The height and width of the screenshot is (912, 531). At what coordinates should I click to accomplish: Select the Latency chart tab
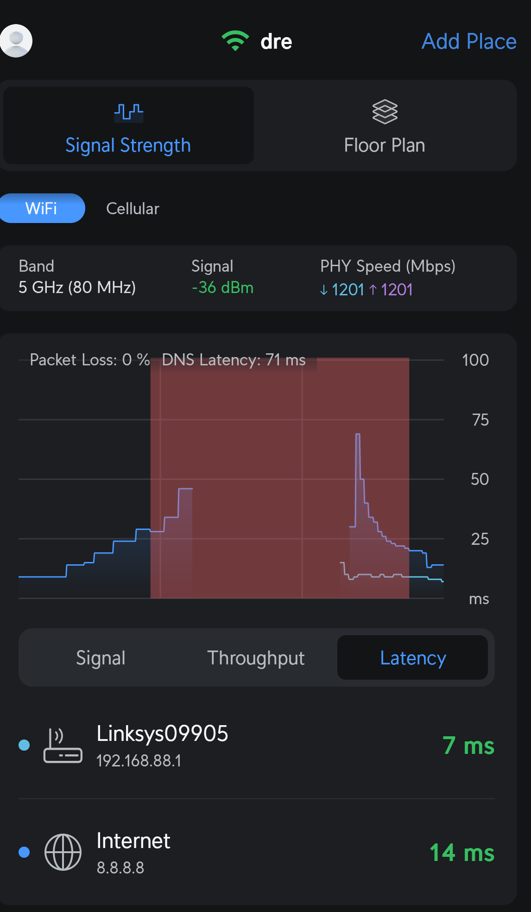click(x=412, y=658)
